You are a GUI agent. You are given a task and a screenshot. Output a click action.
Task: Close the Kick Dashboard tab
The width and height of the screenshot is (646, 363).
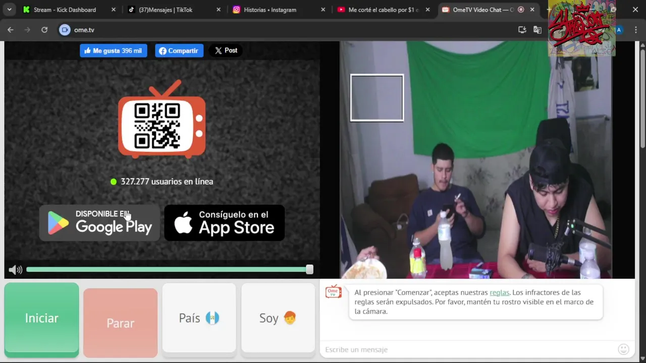tap(113, 10)
